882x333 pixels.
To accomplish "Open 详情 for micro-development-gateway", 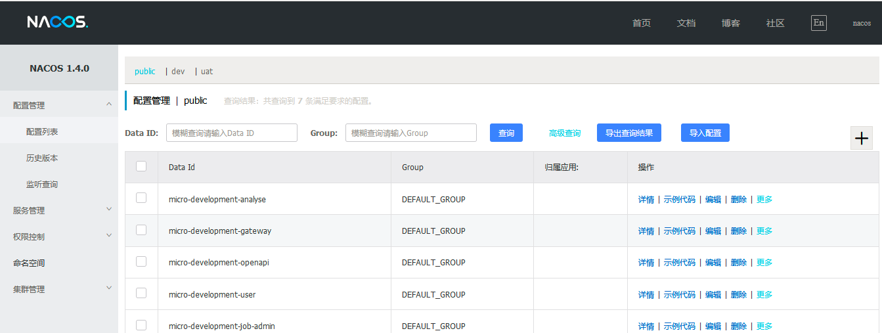I will point(646,231).
